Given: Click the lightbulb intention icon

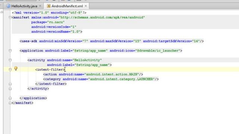Looking at the screenshot, I should tap(16, 68).
